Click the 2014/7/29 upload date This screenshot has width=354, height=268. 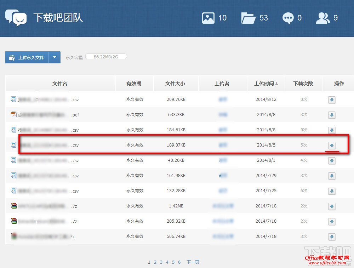click(x=266, y=176)
